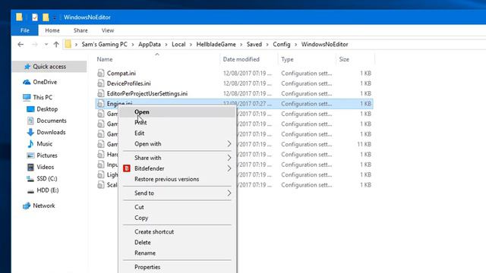Choose Cut from the context menu
The width and height of the screenshot is (486, 273).
click(x=178, y=207)
